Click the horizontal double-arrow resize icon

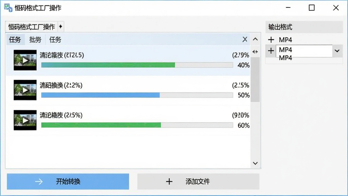point(255,52)
